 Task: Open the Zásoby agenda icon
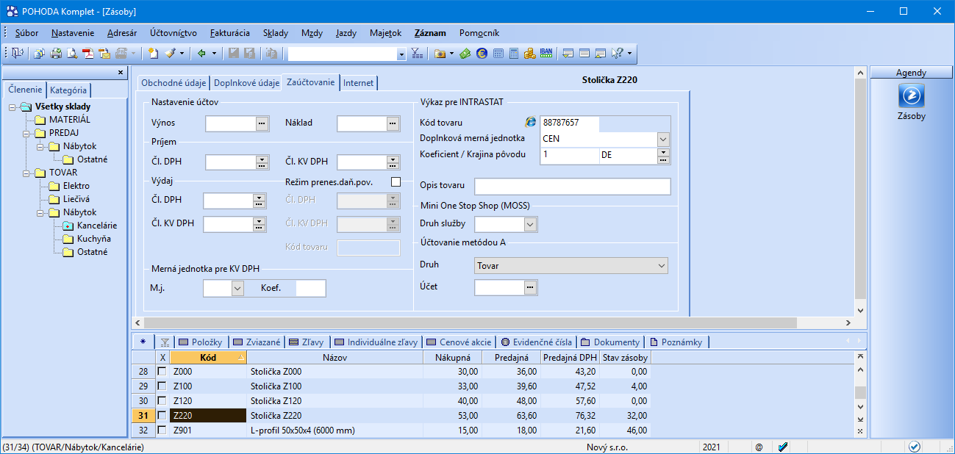click(912, 96)
